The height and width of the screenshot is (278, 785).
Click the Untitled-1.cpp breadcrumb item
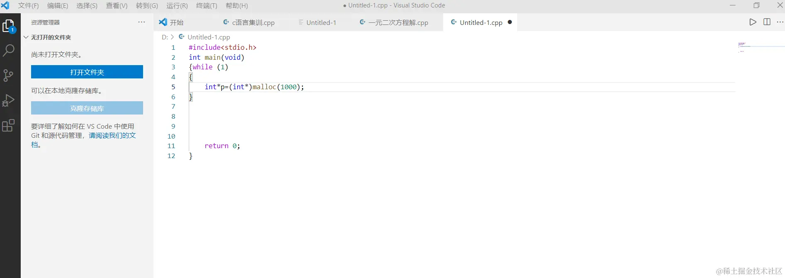click(x=209, y=37)
